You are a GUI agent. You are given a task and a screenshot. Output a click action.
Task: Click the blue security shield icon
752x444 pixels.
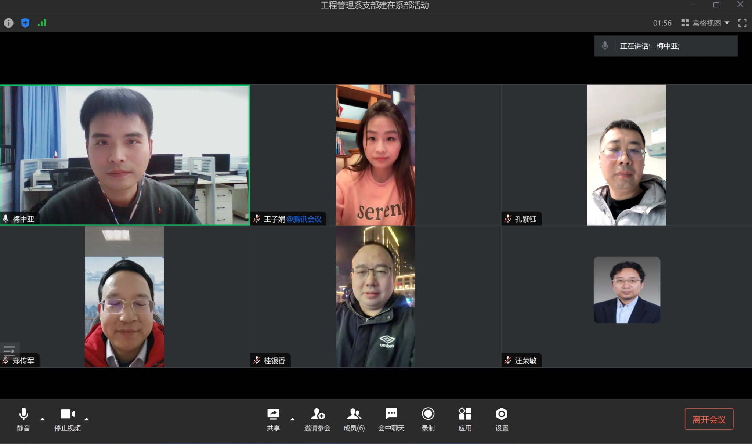(25, 23)
